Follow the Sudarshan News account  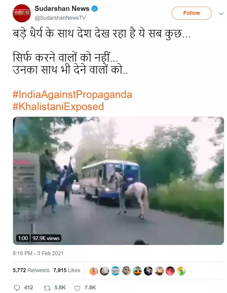192,13
